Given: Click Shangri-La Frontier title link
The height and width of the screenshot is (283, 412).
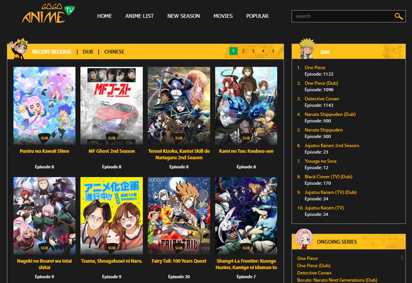Looking at the screenshot, I should (x=246, y=264).
